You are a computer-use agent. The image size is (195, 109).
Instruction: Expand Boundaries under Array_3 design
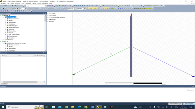coord(5,22)
